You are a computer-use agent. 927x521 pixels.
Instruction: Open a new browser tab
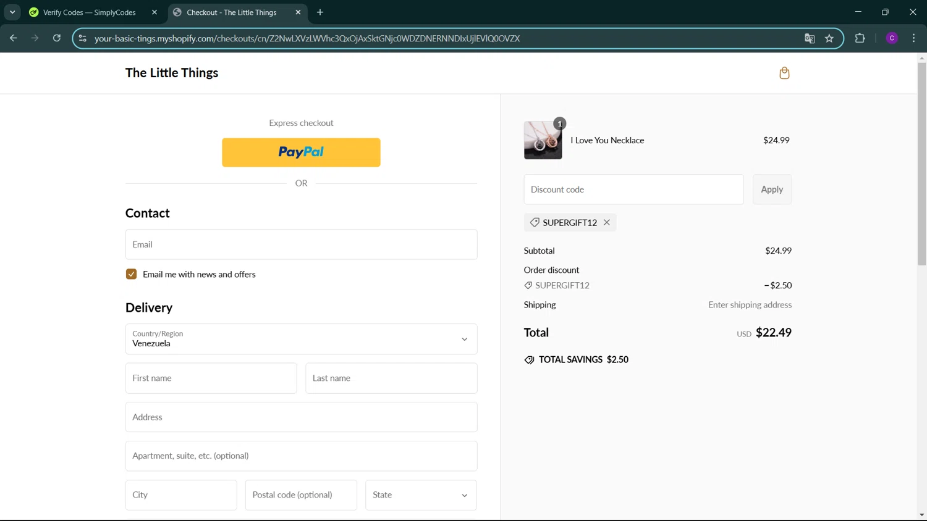[x=320, y=12]
